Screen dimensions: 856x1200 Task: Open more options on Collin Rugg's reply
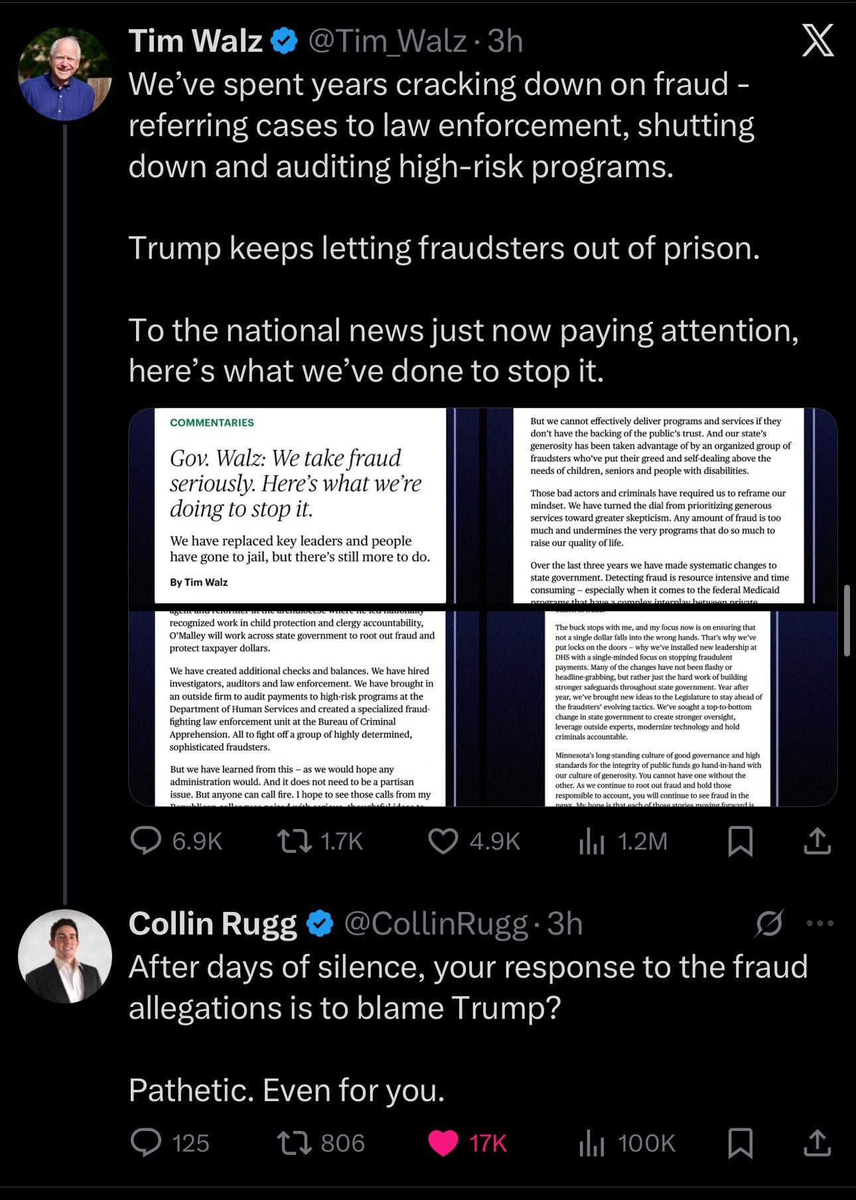click(820, 923)
